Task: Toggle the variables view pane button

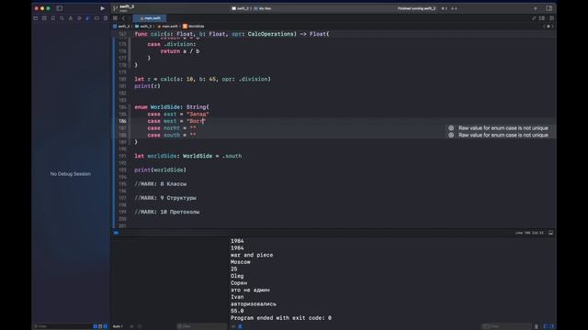Action: (546, 326)
